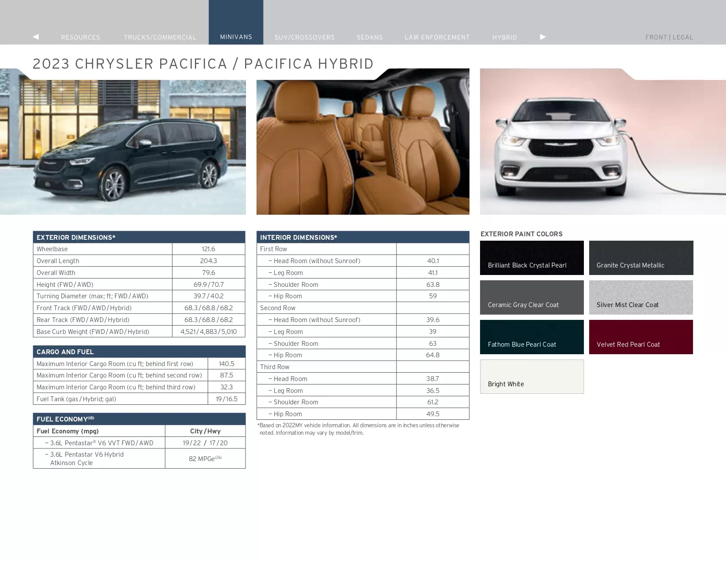Click second row head room value 39.6
The image size is (726, 561).
pyautogui.click(x=433, y=320)
